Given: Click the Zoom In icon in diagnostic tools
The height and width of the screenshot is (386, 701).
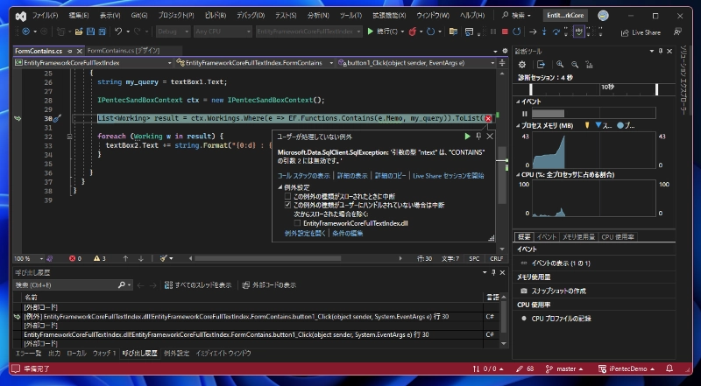Looking at the screenshot, I should coord(560,65).
